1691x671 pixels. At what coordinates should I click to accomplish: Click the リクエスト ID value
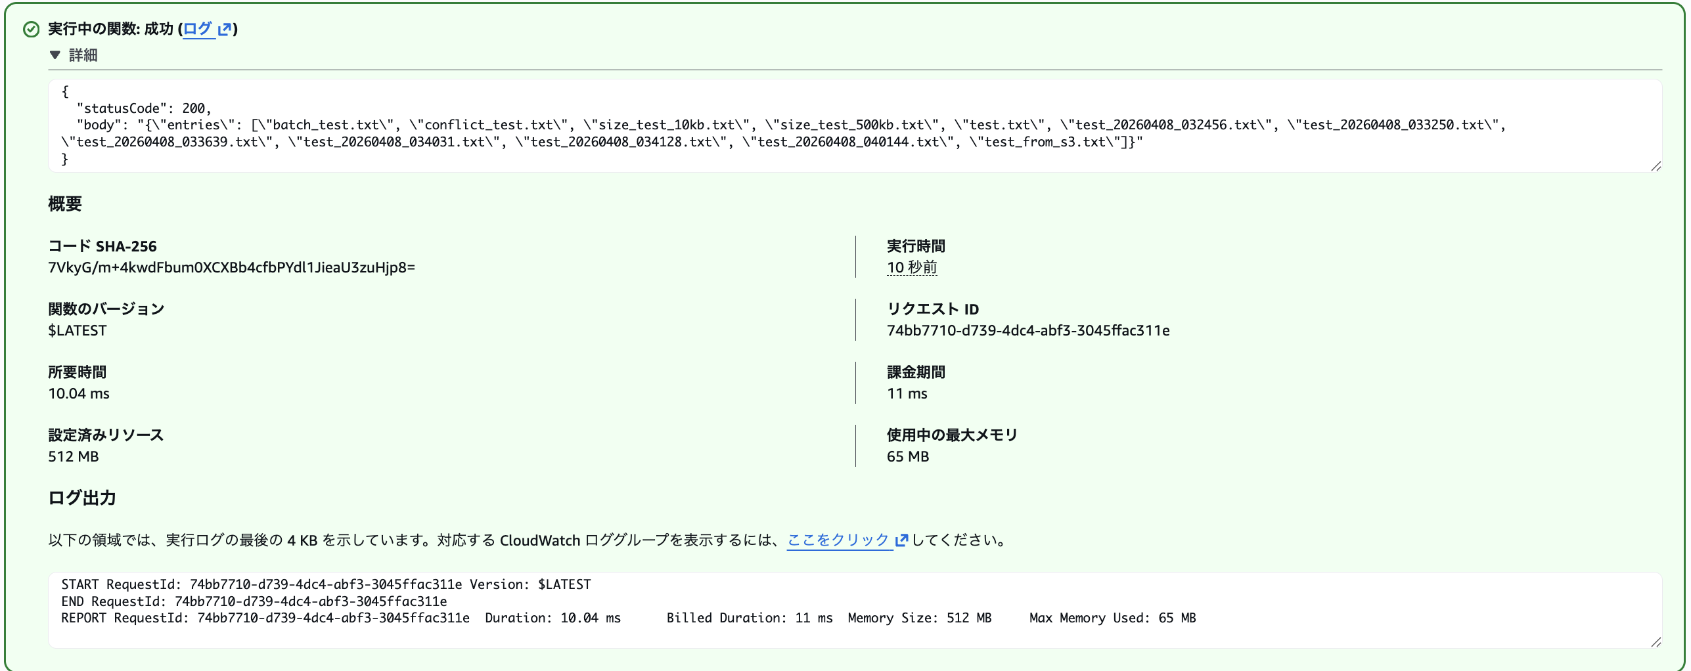coord(1028,330)
